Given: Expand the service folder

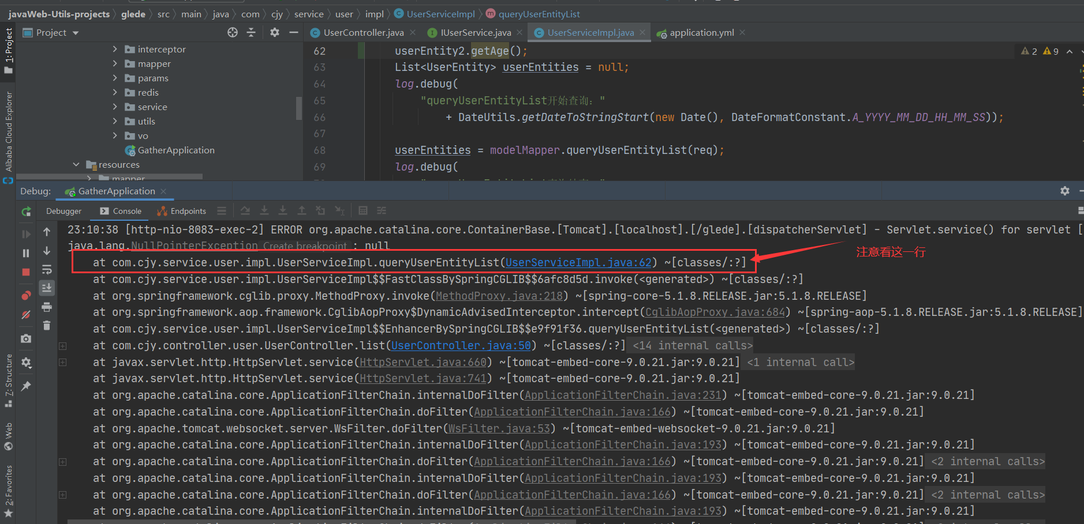Looking at the screenshot, I should pyautogui.click(x=115, y=107).
